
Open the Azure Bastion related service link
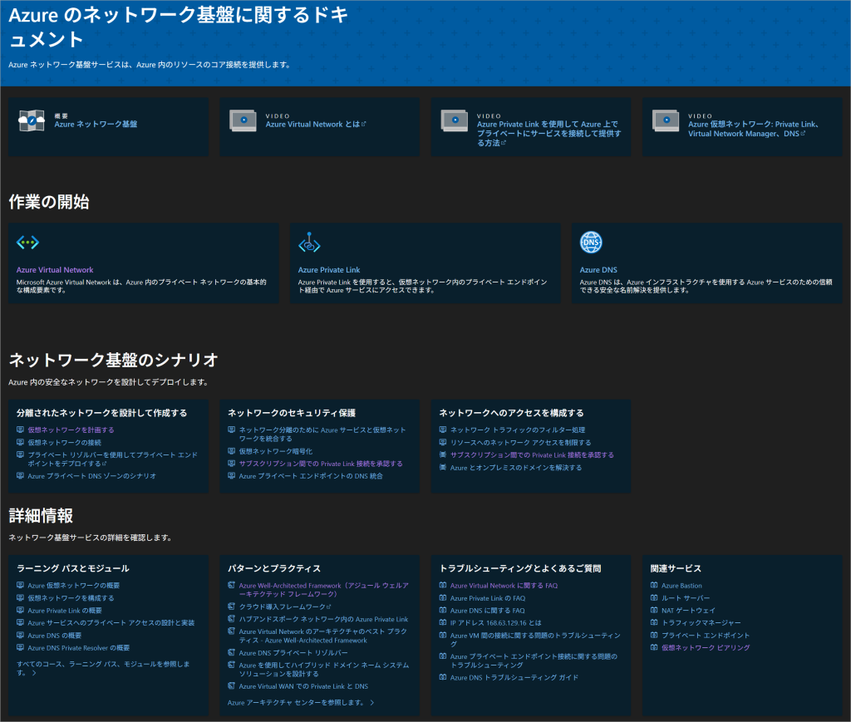[681, 586]
